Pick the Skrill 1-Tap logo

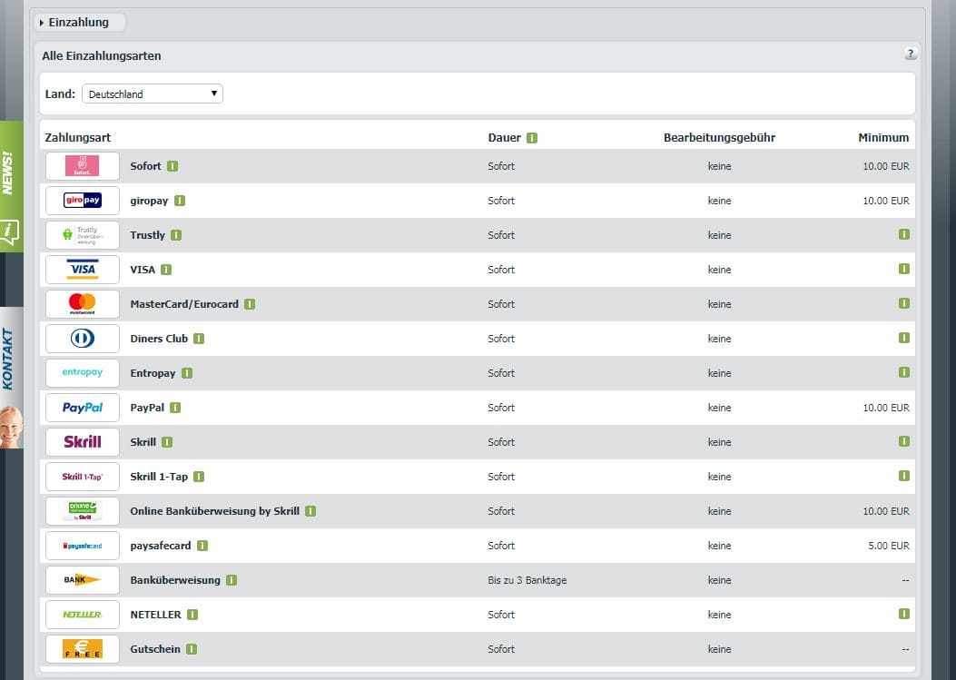coord(83,477)
